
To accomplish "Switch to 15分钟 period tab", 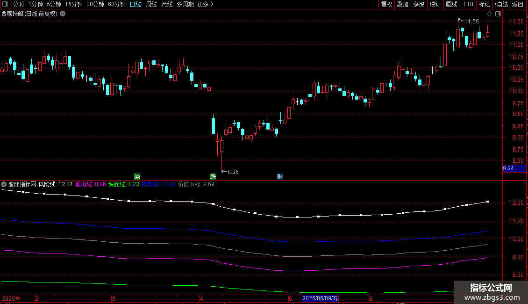I will pyautogui.click(x=74, y=4).
